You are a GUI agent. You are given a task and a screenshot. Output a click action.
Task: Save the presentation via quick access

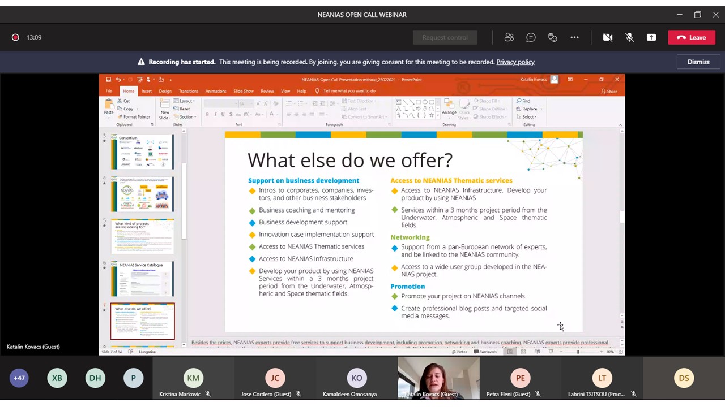click(108, 80)
